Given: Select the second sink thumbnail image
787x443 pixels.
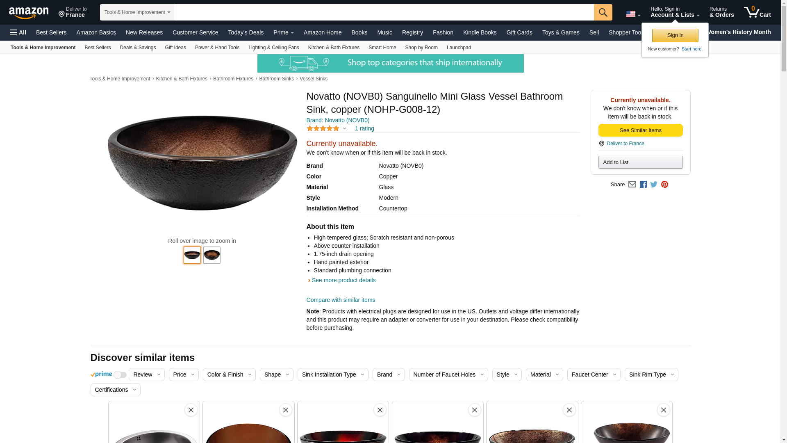Looking at the screenshot, I should point(212,255).
